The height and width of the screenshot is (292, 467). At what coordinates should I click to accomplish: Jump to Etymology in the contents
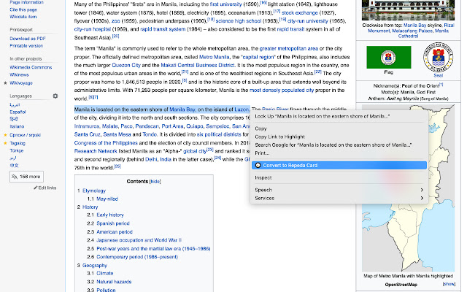coord(94,191)
